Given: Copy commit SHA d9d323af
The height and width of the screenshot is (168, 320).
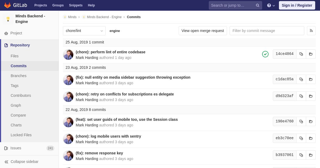Looking at the screenshot, I should [x=301, y=96].
